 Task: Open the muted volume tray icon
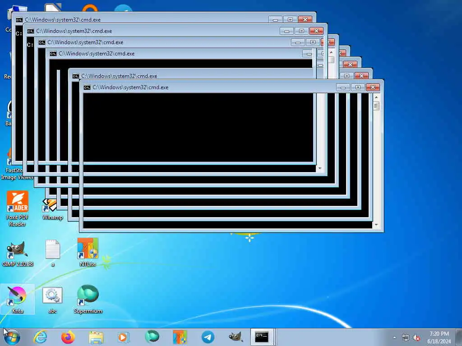(416, 338)
